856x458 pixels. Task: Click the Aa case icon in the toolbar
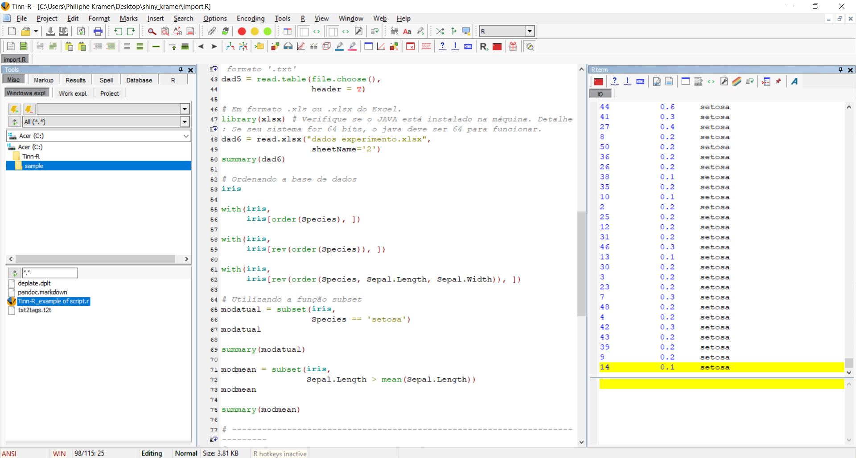[407, 31]
